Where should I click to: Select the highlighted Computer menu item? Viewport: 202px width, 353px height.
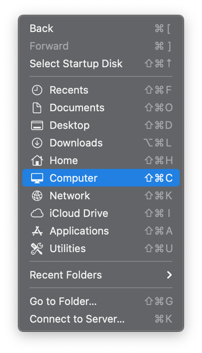[101, 178]
